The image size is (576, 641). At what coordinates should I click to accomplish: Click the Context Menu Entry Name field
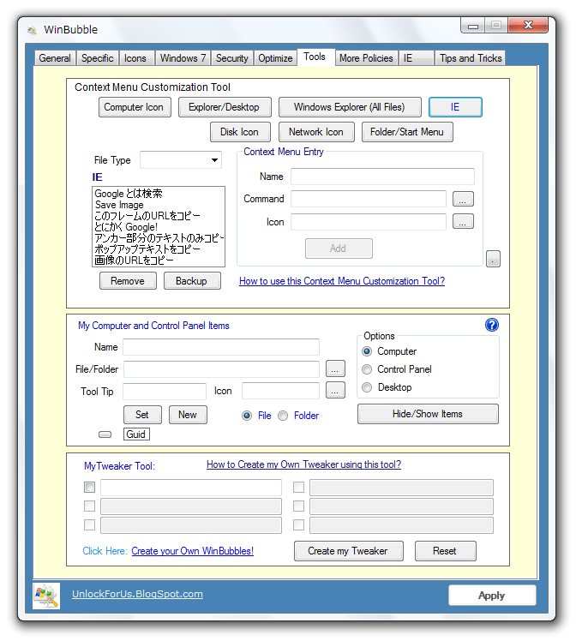click(382, 177)
